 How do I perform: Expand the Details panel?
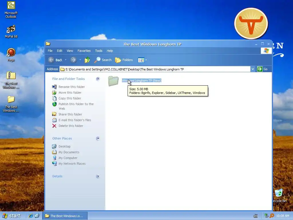(x=98, y=176)
